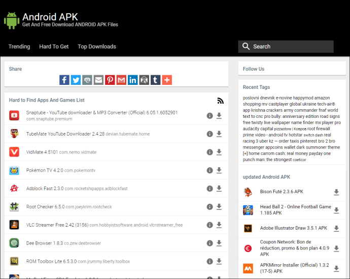Open Adobe Illustrator Draw 3.5.1 APK link

pyautogui.click(x=294, y=228)
